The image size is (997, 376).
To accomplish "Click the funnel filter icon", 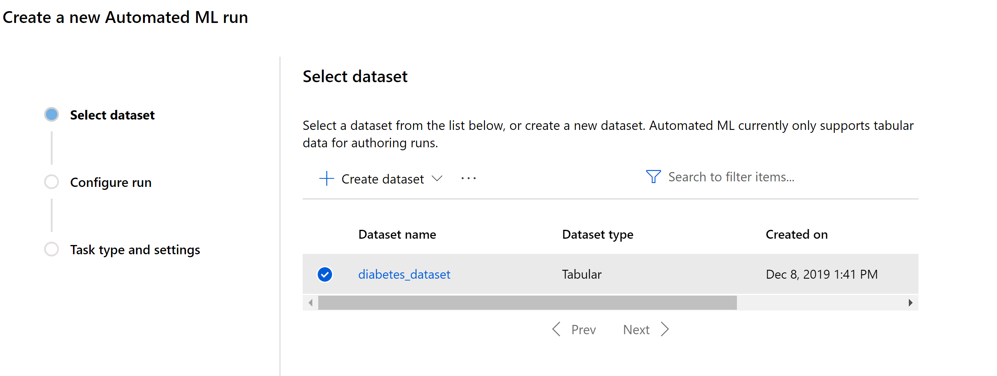I will pos(653,177).
